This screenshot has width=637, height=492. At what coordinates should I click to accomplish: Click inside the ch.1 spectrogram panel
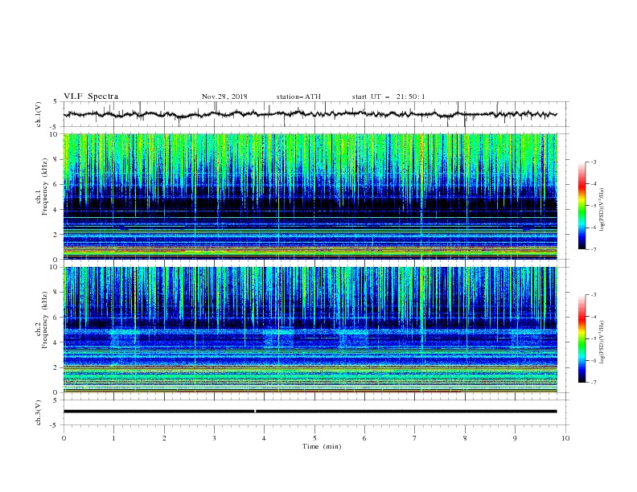[x=310, y=196]
